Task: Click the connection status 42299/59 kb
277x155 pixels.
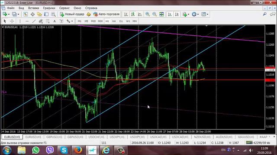Action: click(x=258, y=143)
